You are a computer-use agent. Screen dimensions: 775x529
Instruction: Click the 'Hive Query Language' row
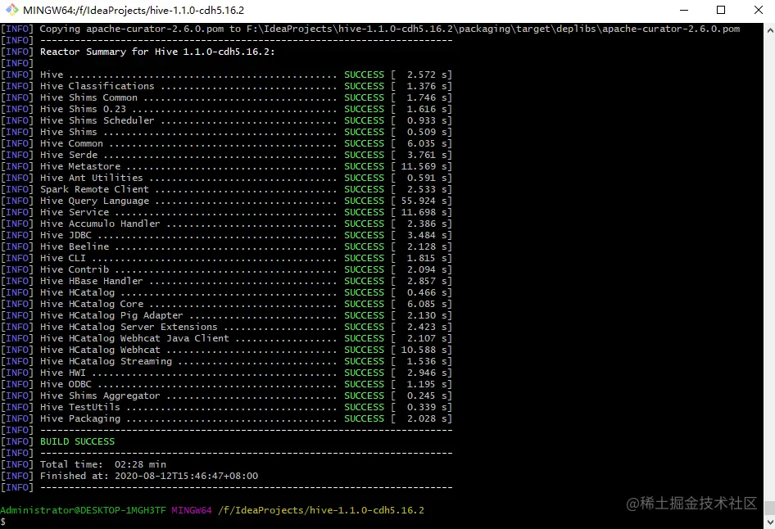226,201
